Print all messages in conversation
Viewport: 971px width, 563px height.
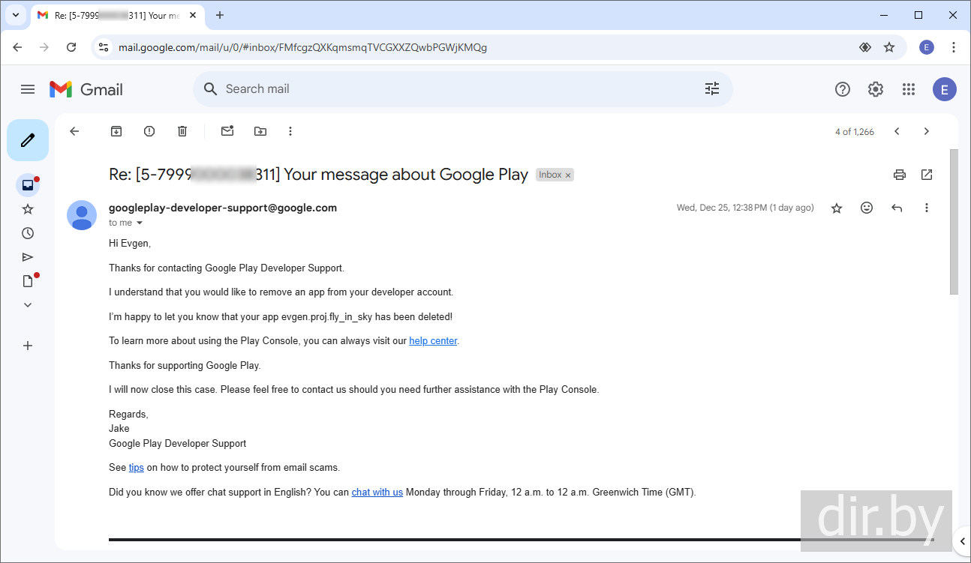(900, 175)
